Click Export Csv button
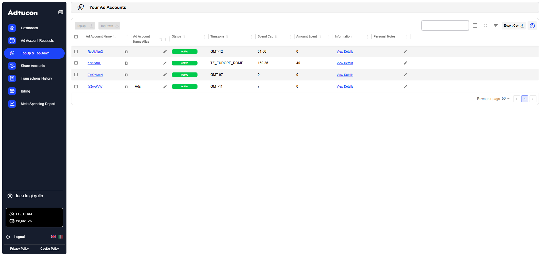 coord(514,26)
